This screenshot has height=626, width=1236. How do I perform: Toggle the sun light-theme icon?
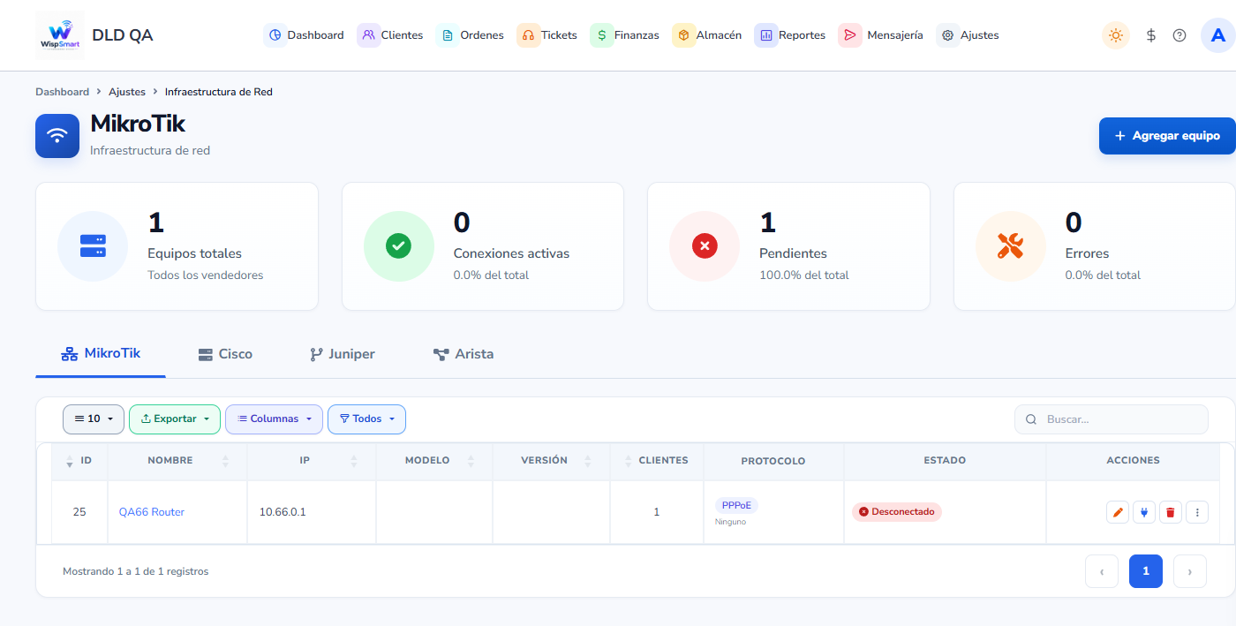1116,35
